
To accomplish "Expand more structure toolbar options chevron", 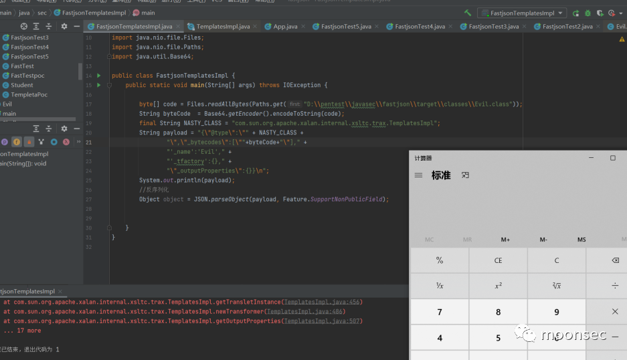I will click(78, 142).
